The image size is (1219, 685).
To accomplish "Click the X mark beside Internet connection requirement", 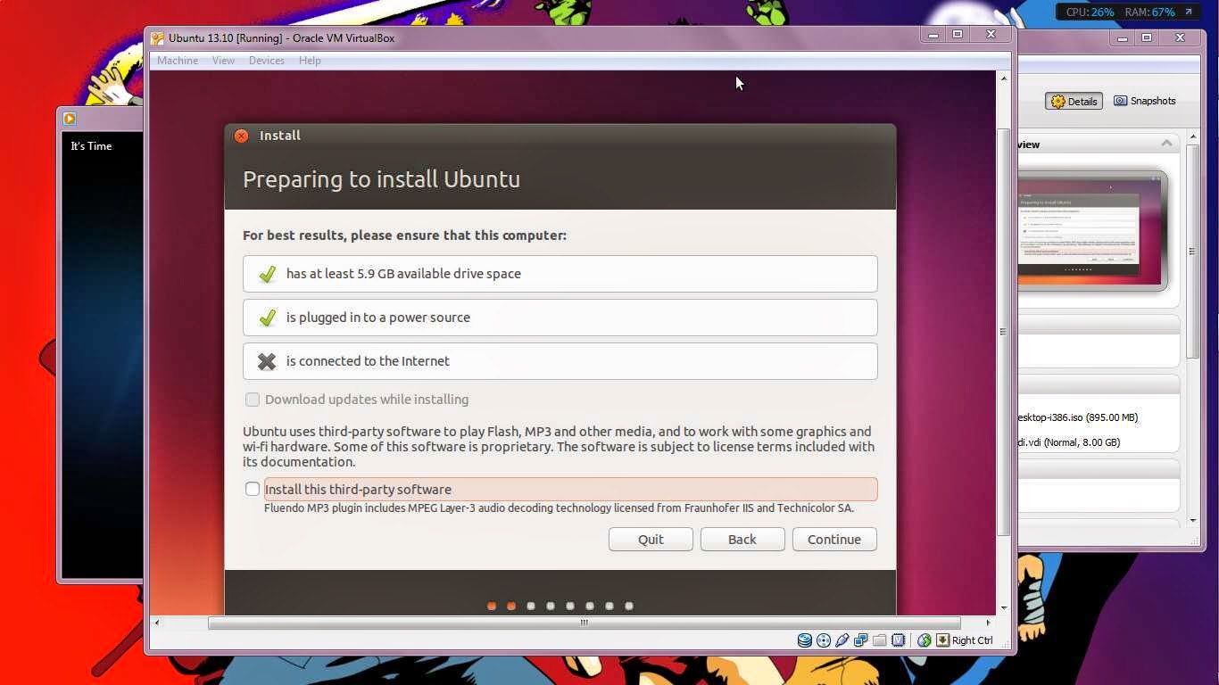I will coord(267,361).
